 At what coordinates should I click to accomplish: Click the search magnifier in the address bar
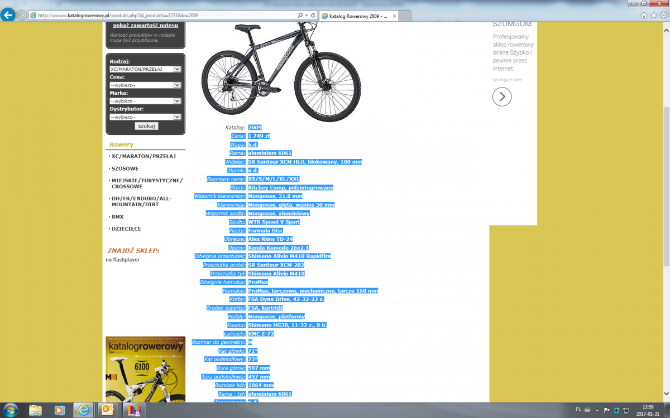[300, 15]
